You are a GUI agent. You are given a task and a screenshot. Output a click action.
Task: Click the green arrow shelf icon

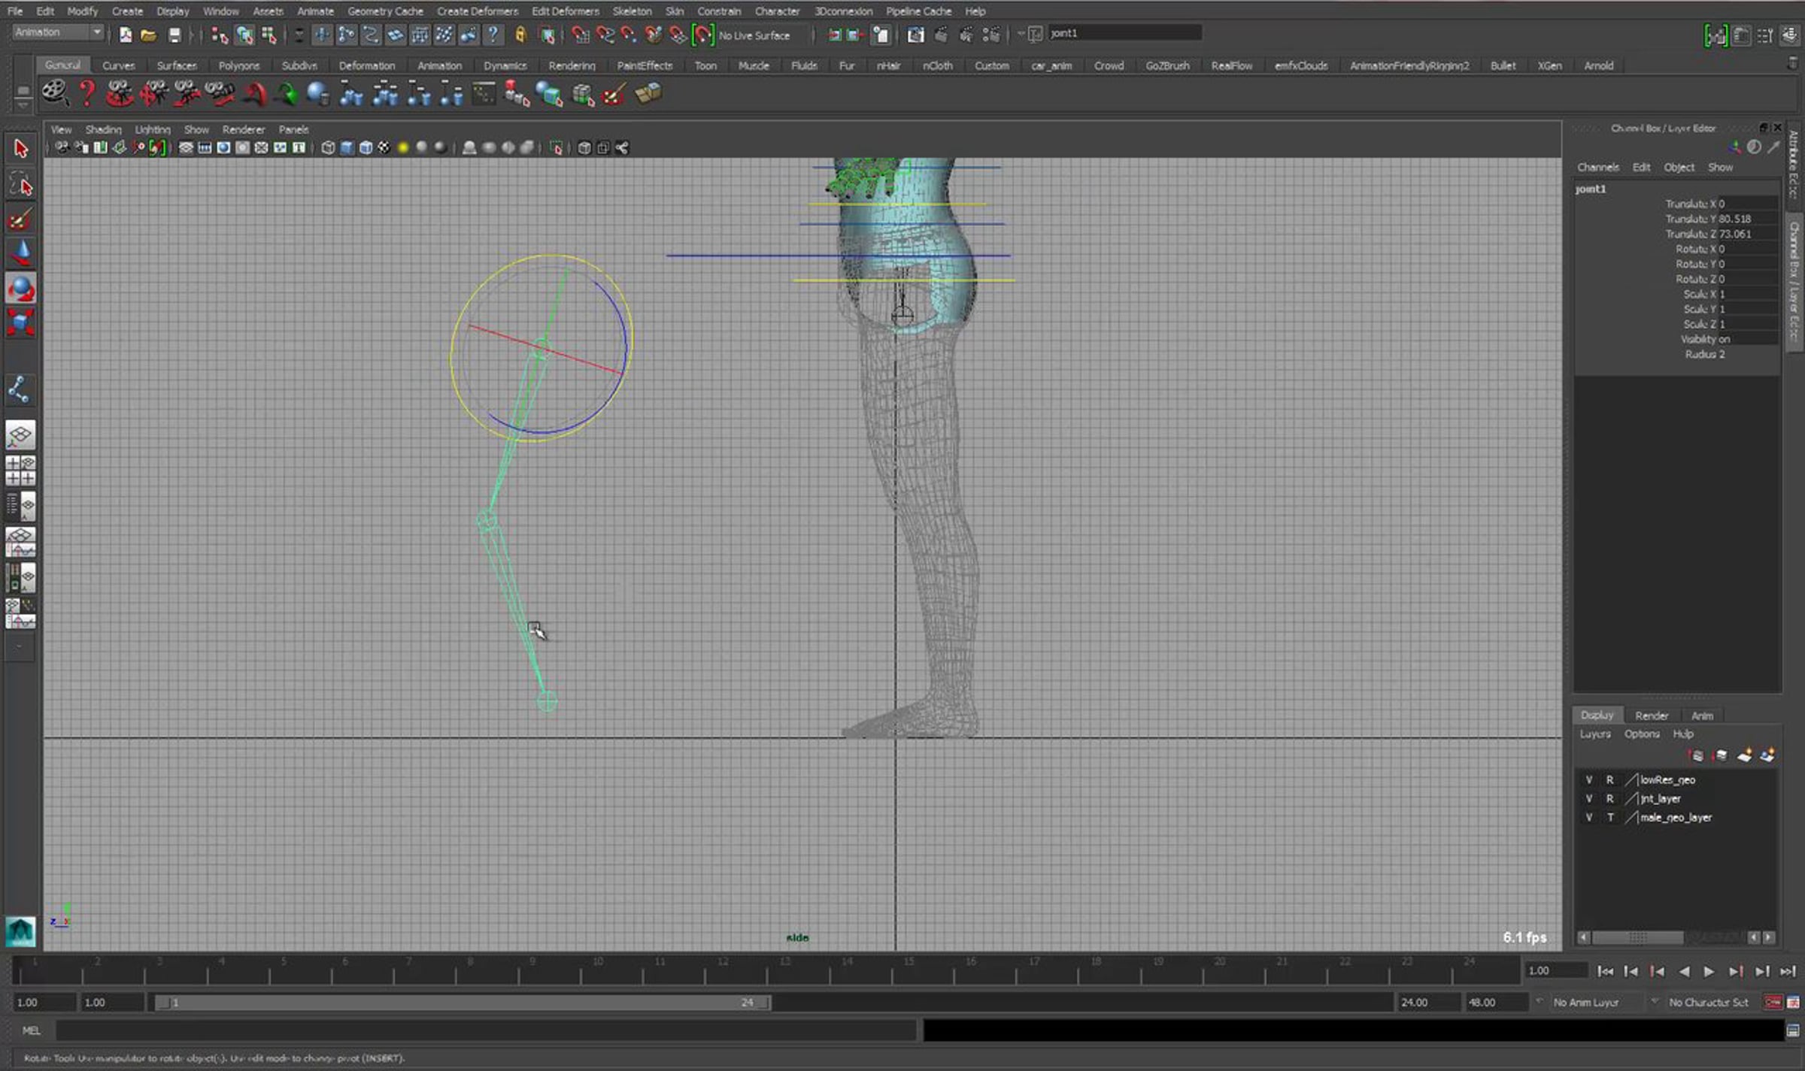point(286,94)
